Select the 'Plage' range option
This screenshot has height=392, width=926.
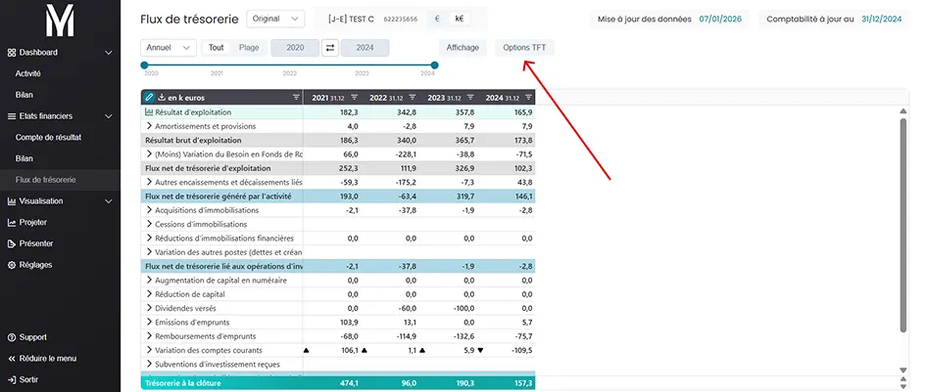[249, 48]
